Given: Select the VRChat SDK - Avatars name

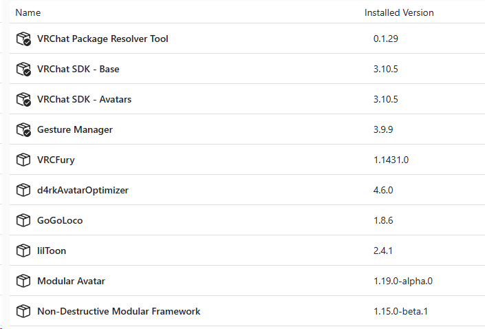Looking at the screenshot, I should point(84,99).
